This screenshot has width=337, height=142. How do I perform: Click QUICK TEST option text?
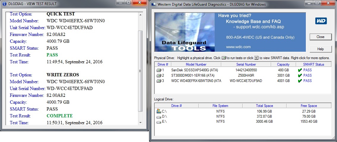tap(61, 14)
